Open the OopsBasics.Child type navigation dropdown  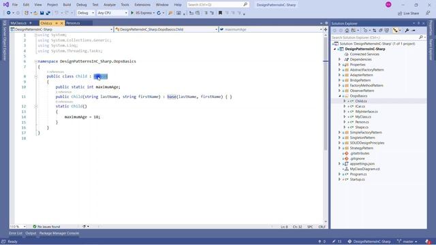click(166, 29)
